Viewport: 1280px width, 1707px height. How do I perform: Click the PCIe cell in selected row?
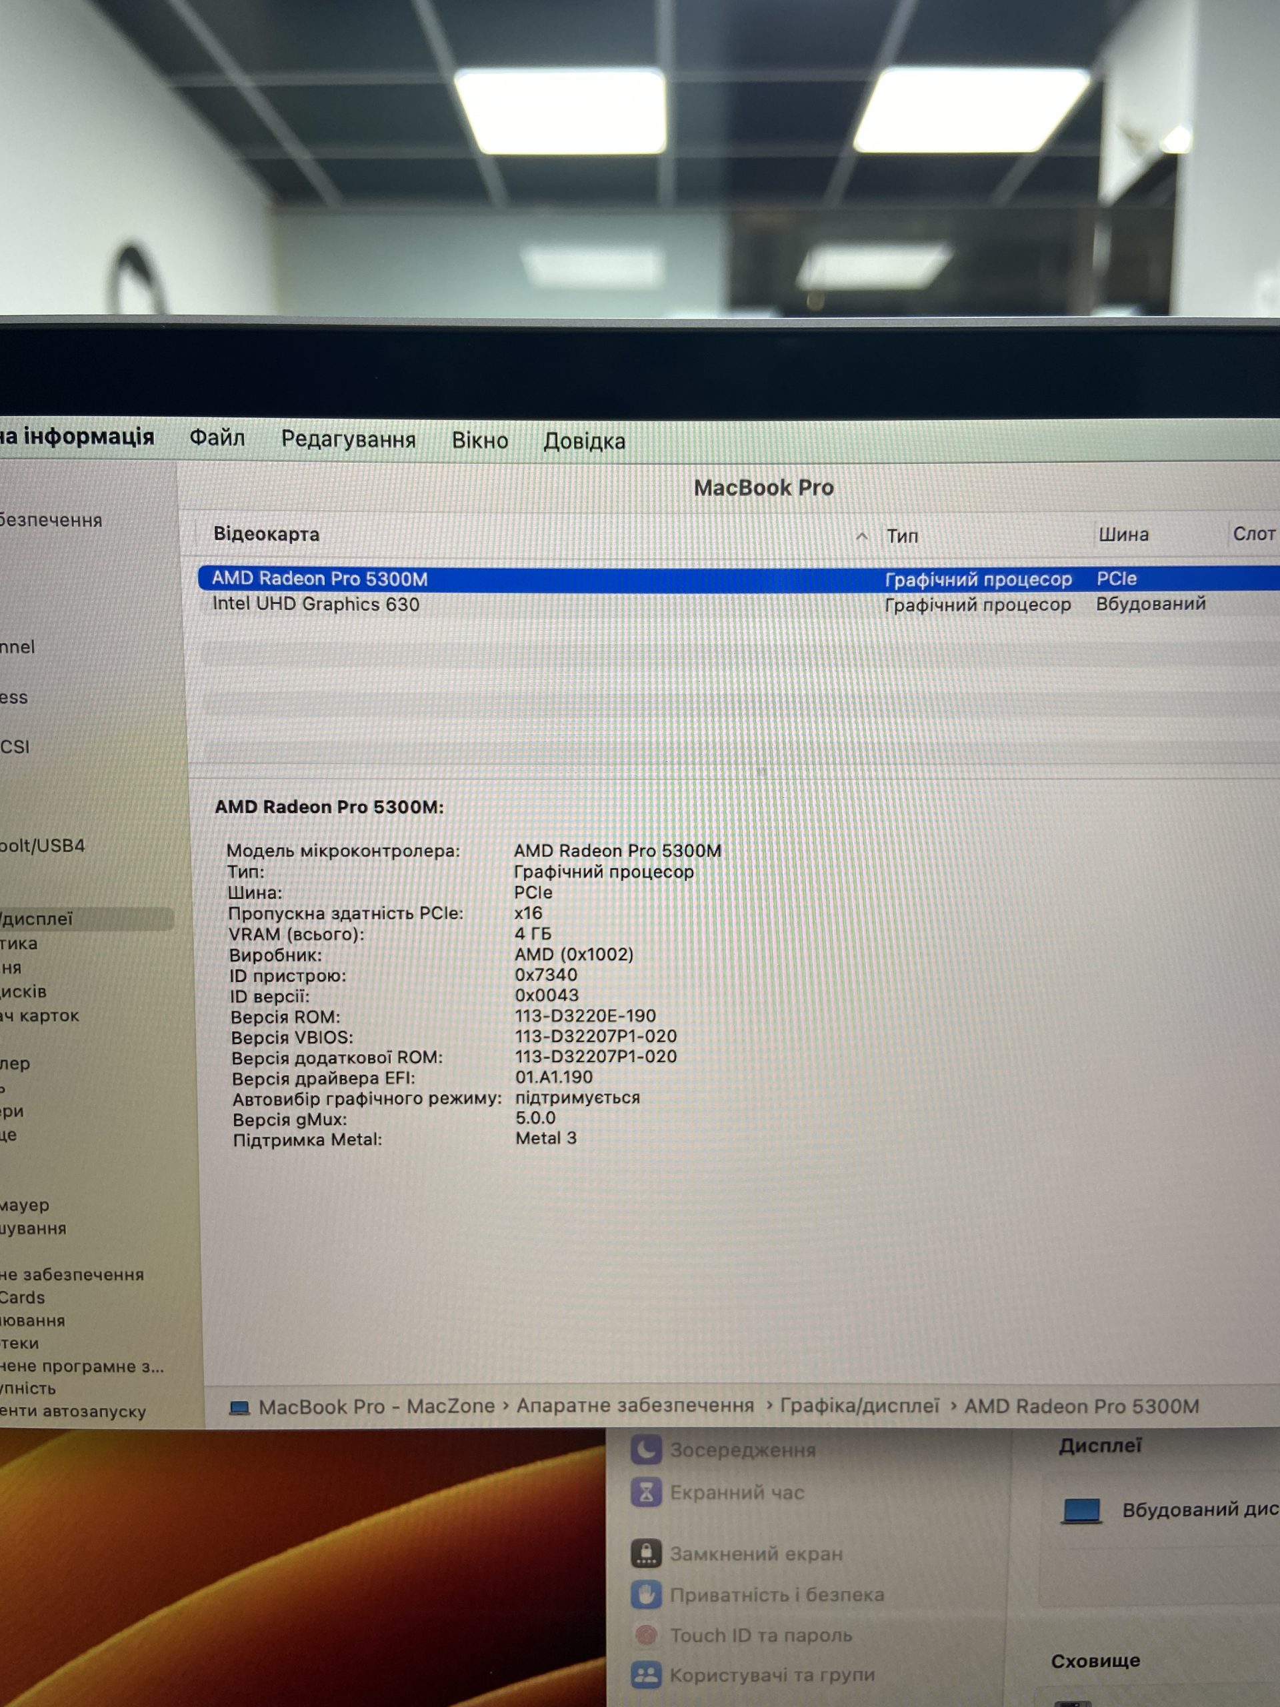click(x=1117, y=579)
